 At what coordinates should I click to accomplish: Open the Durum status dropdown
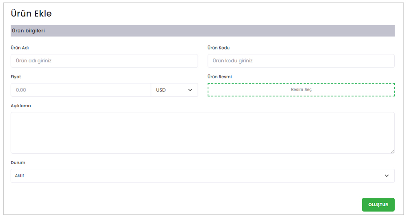tap(202, 176)
